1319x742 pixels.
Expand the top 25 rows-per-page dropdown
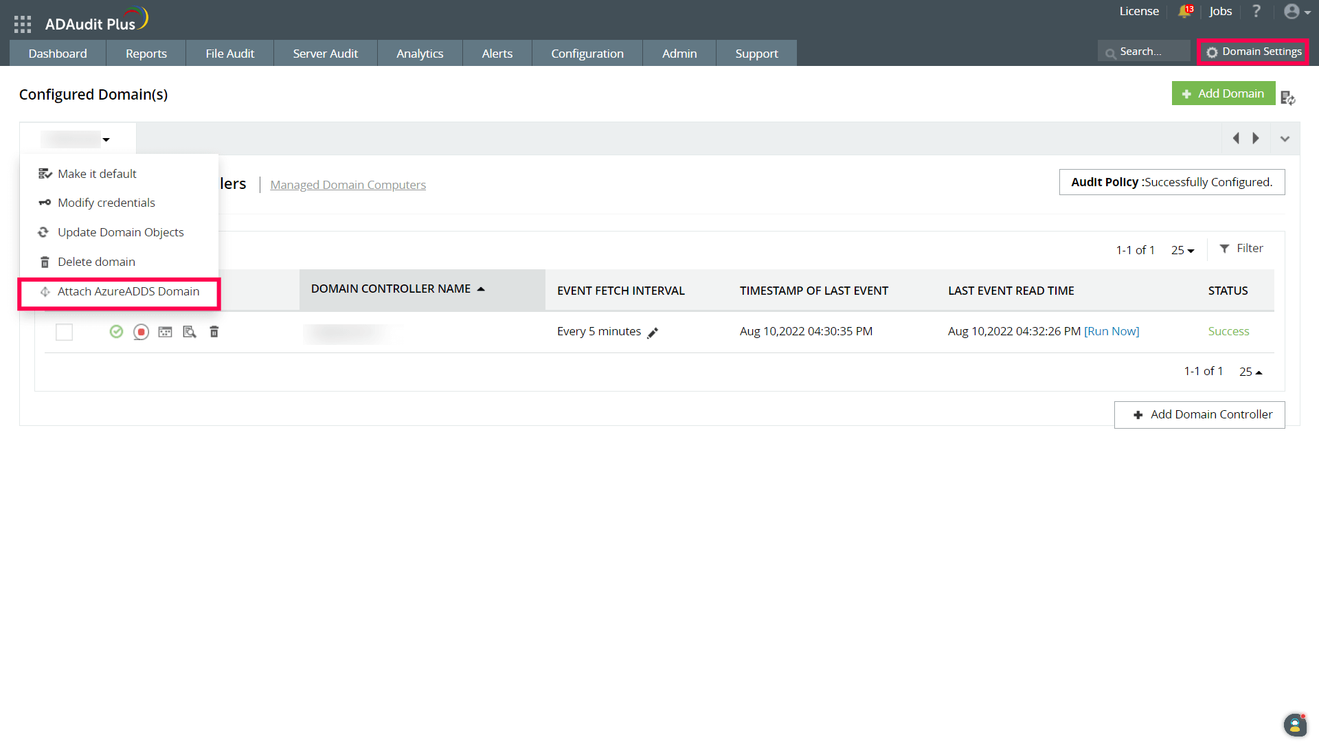(x=1182, y=250)
